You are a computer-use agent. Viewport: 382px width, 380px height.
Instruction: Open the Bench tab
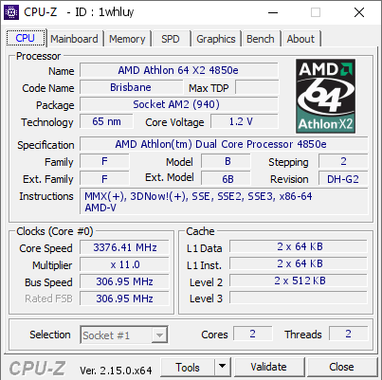pos(261,39)
